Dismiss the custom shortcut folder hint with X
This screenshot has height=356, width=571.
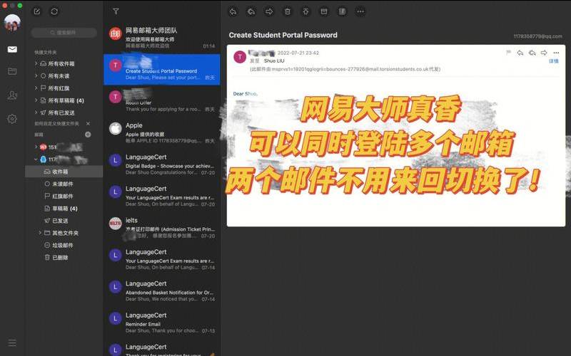tap(88, 123)
